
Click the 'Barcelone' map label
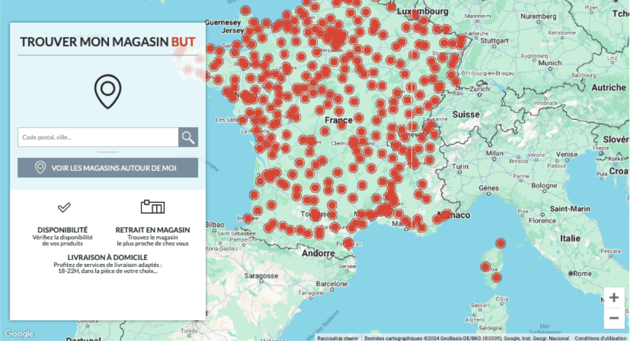point(333,284)
